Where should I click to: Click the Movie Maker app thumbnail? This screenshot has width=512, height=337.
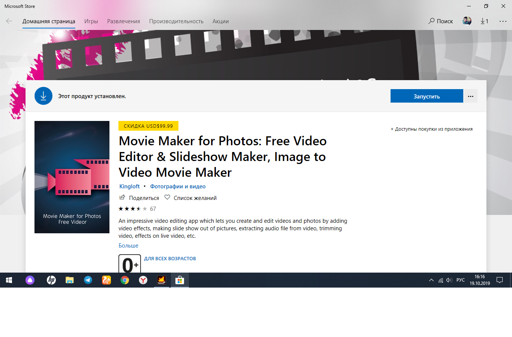(x=72, y=177)
